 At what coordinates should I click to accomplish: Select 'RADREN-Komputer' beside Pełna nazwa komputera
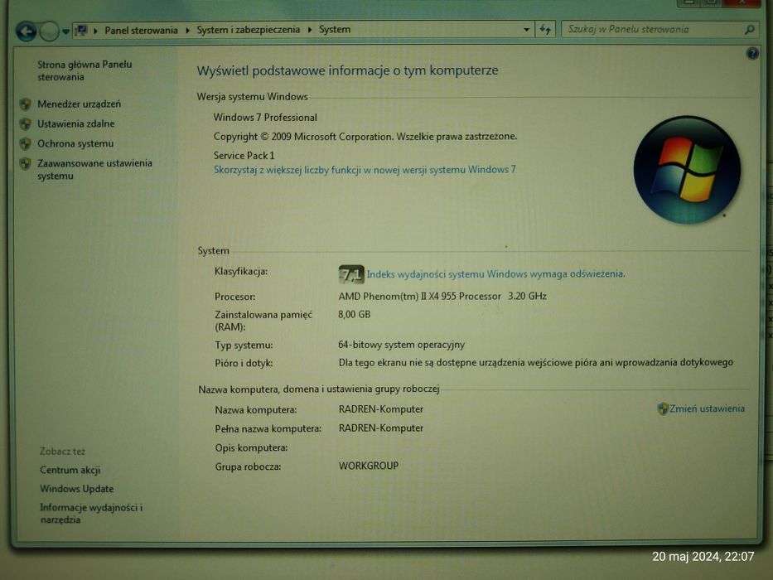380,428
